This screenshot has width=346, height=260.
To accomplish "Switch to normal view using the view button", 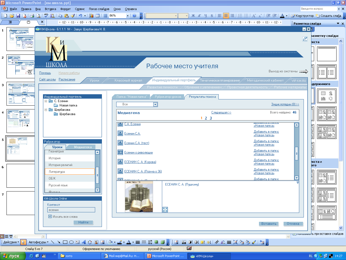I will pyautogui.click(x=2, y=236).
